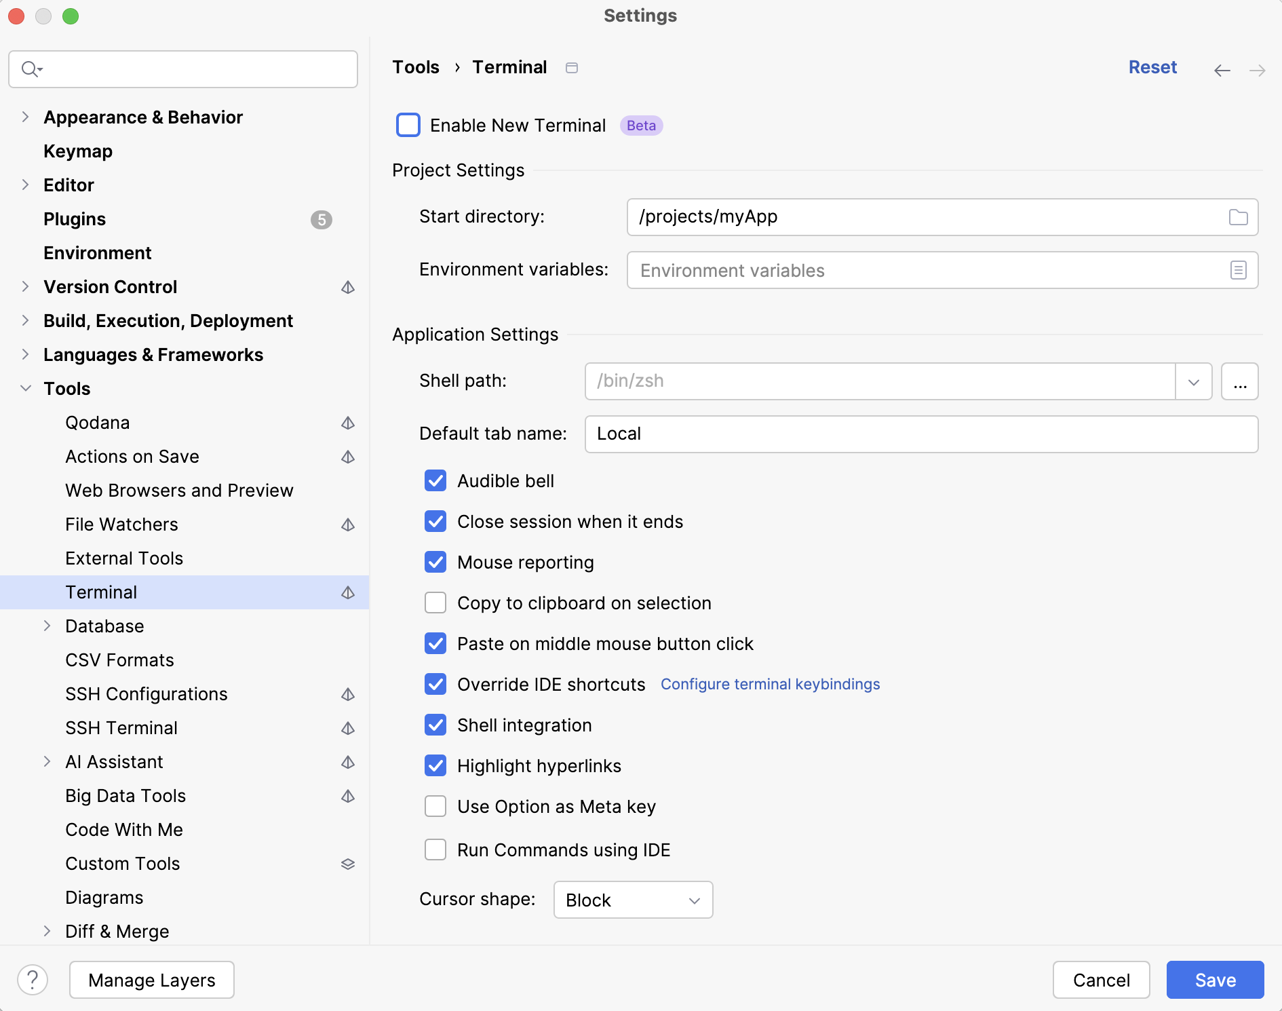The image size is (1282, 1011).
Task: Click the project-level icon beside Version Control
Action: coord(348,287)
